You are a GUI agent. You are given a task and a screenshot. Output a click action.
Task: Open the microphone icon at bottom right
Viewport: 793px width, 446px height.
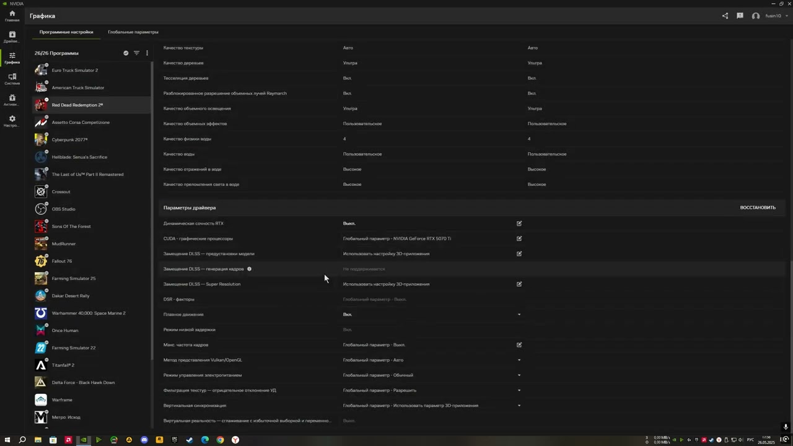pyautogui.click(x=786, y=427)
